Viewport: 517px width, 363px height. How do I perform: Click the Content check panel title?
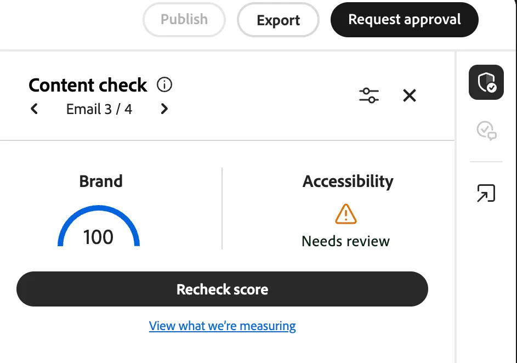tap(88, 85)
